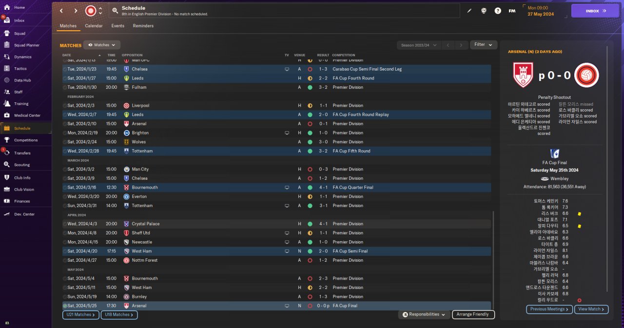Viewport: 624px width, 328px height.
Task: Click club switcher up/down arrows
Action: (x=100, y=11)
